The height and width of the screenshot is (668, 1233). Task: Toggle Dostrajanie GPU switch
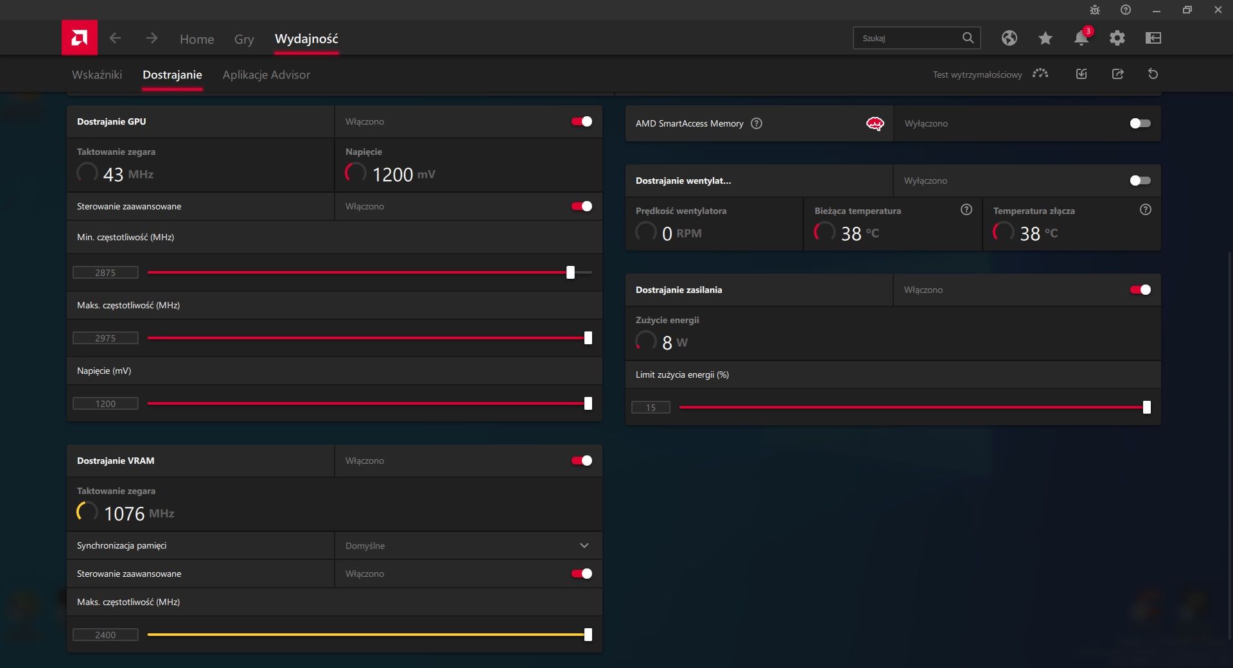582,121
